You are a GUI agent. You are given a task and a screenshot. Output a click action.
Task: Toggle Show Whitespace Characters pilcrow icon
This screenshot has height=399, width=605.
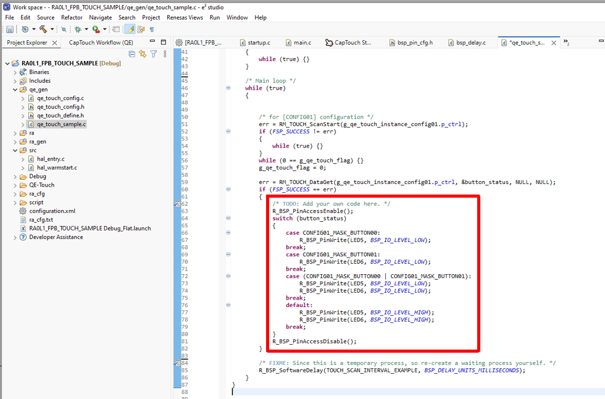tap(152, 29)
